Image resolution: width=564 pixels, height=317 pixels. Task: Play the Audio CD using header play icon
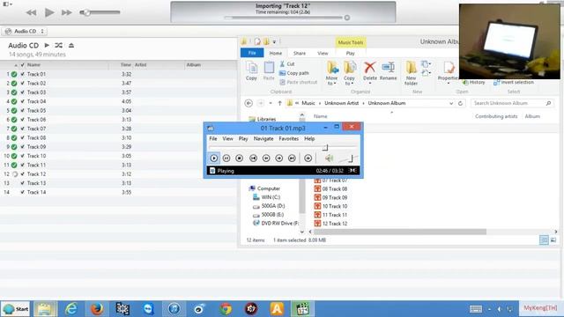47,45
